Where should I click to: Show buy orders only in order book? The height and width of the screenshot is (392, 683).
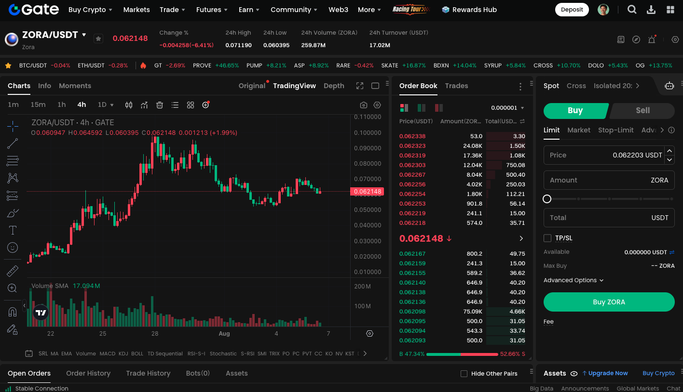[422, 108]
